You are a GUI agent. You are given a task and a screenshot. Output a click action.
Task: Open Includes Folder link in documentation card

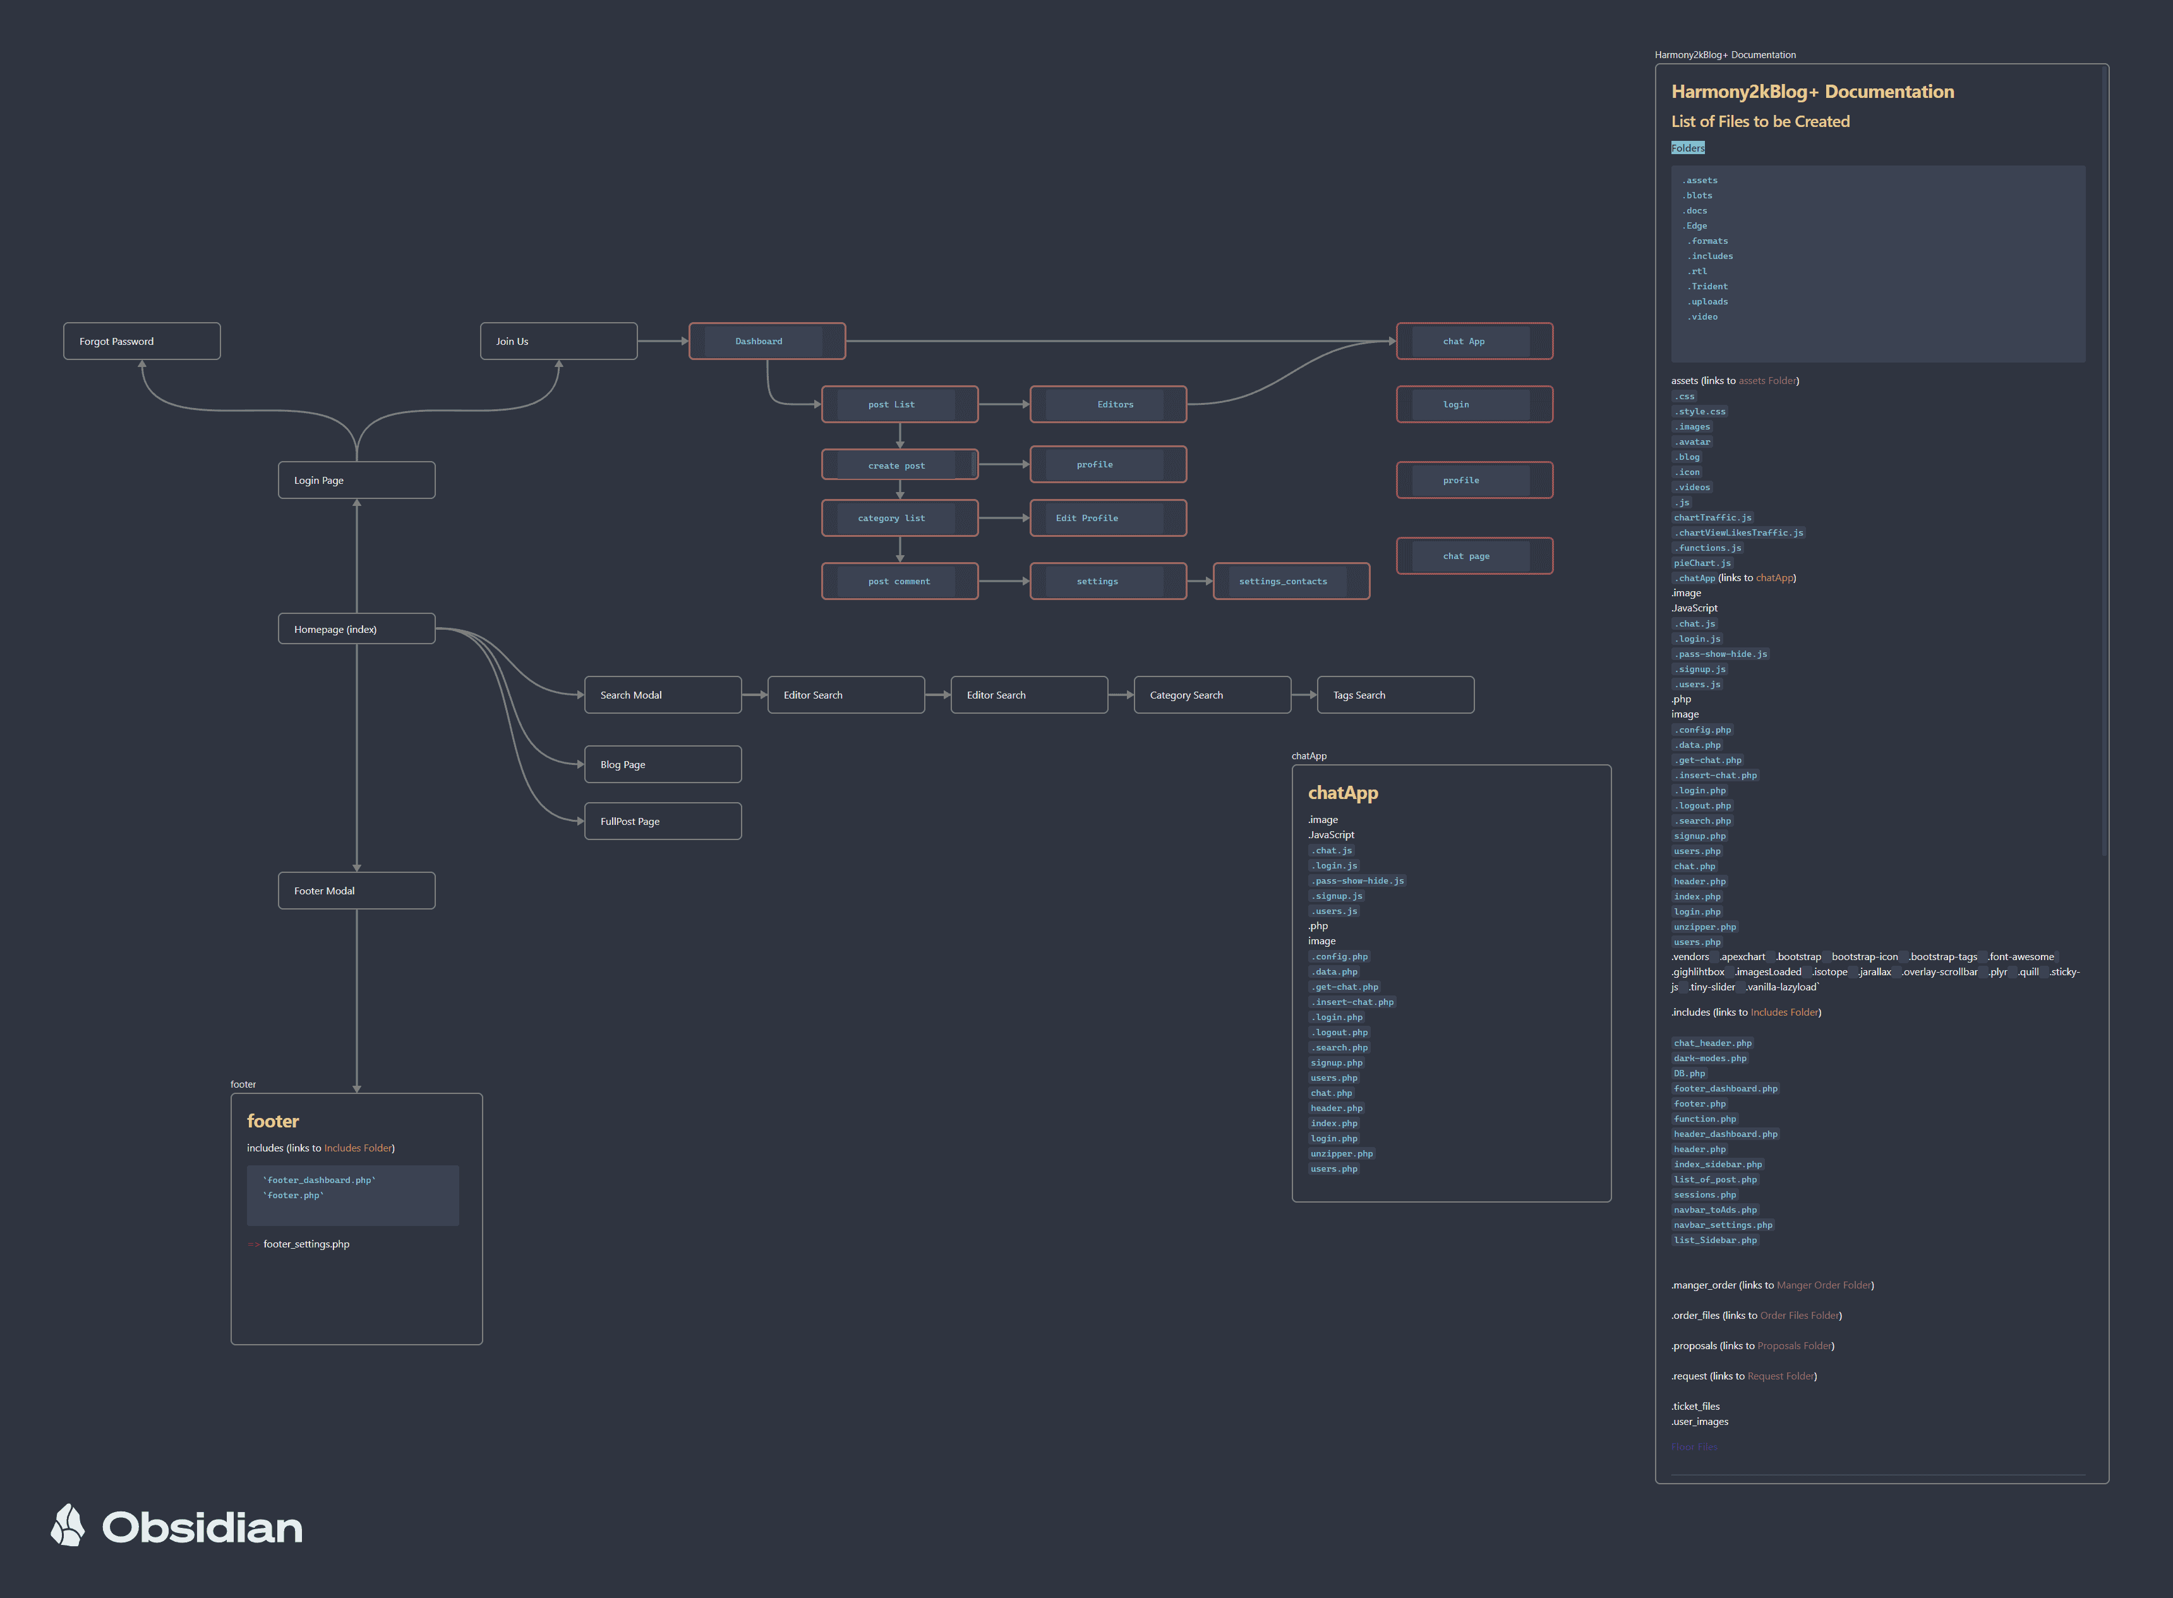[x=1784, y=1012]
